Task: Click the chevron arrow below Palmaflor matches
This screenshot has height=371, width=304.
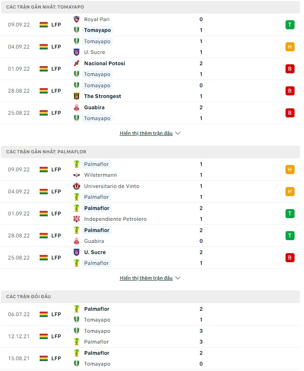Action: point(177,278)
